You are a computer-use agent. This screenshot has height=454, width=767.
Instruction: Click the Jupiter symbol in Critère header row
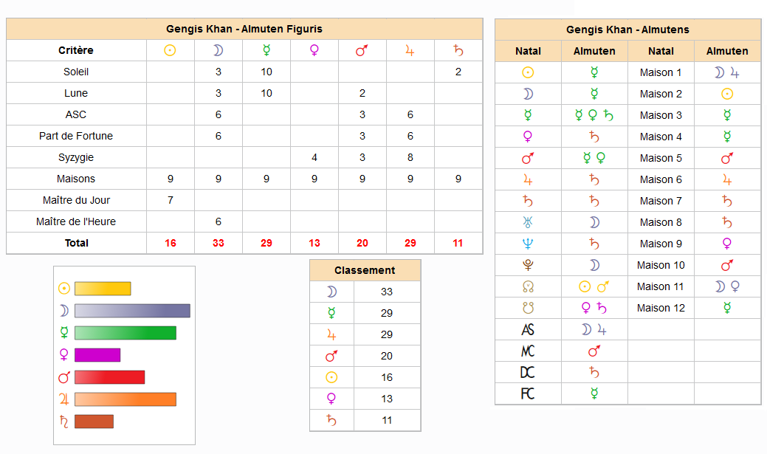(410, 50)
